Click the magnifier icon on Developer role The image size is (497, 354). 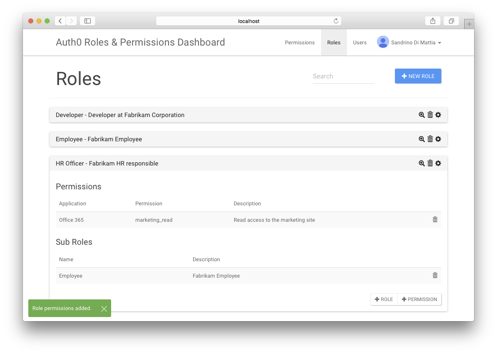point(422,115)
